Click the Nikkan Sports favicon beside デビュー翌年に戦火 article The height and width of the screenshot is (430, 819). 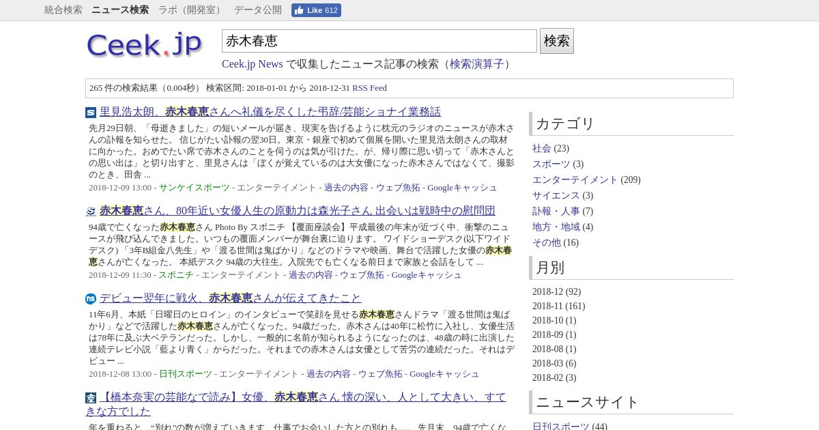point(91,299)
